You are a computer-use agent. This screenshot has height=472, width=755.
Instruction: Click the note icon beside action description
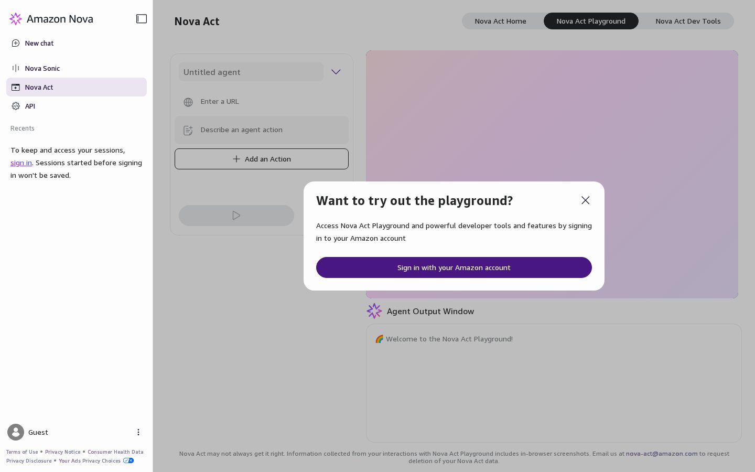point(188,130)
